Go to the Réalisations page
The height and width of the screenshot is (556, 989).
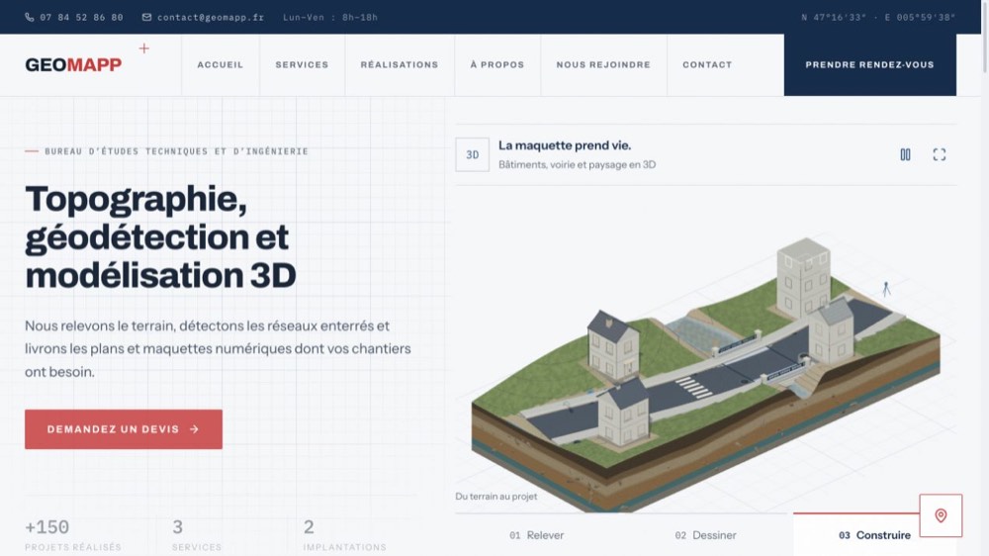click(x=400, y=64)
